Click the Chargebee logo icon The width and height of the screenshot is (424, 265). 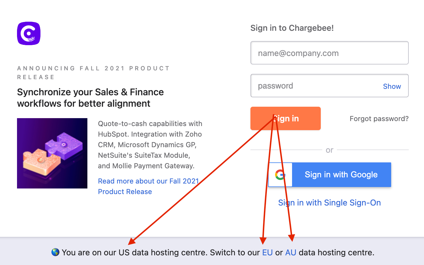pyautogui.click(x=29, y=33)
